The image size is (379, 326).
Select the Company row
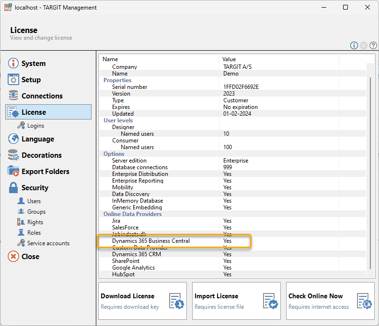click(233, 67)
